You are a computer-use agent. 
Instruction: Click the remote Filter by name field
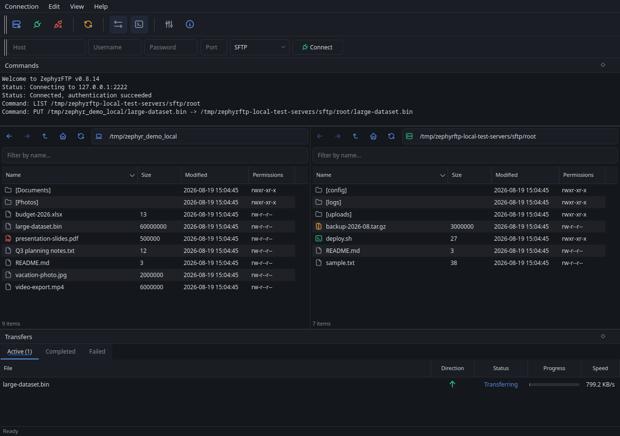tap(465, 156)
